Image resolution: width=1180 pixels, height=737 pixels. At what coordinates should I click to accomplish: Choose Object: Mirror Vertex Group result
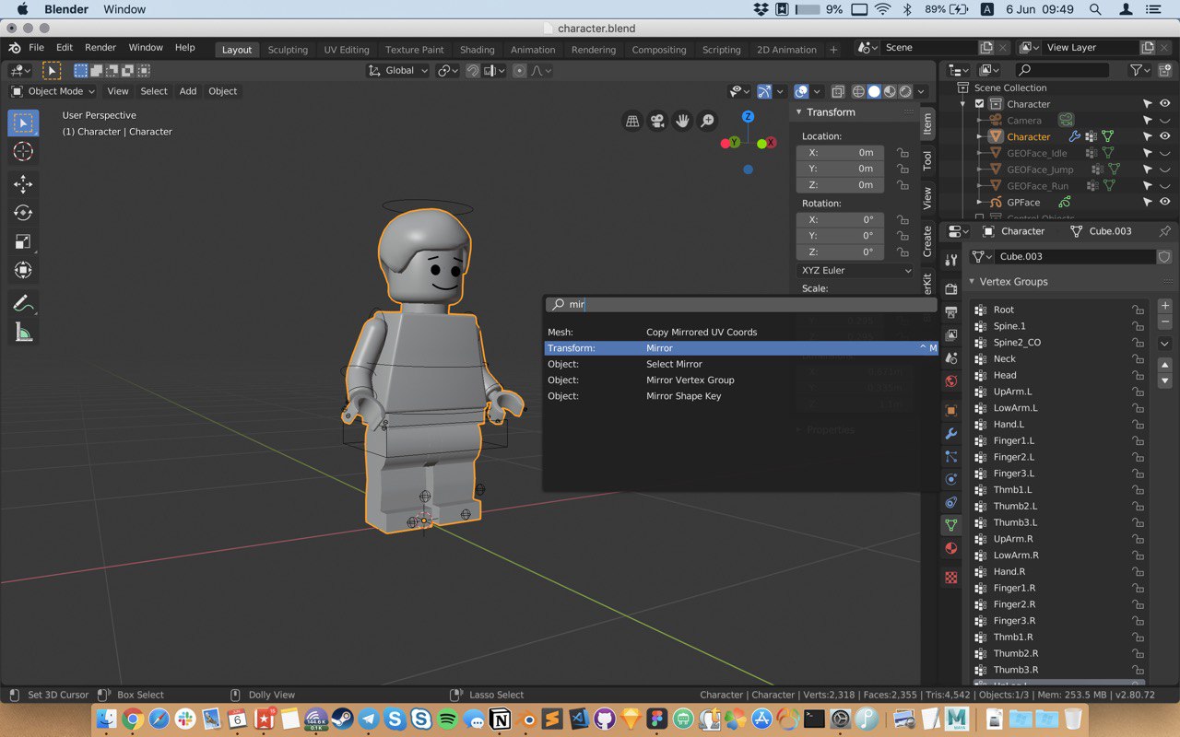tap(741, 380)
